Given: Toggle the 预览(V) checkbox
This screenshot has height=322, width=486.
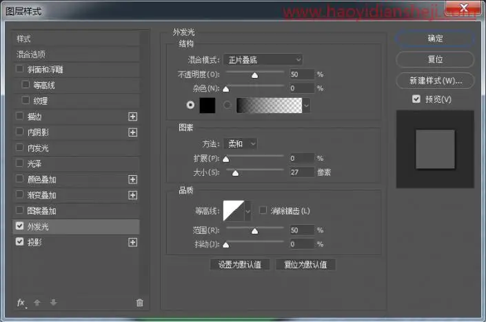Looking at the screenshot, I should click(416, 99).
